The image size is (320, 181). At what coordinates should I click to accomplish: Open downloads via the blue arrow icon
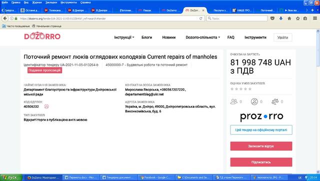(x=281, y=19)
